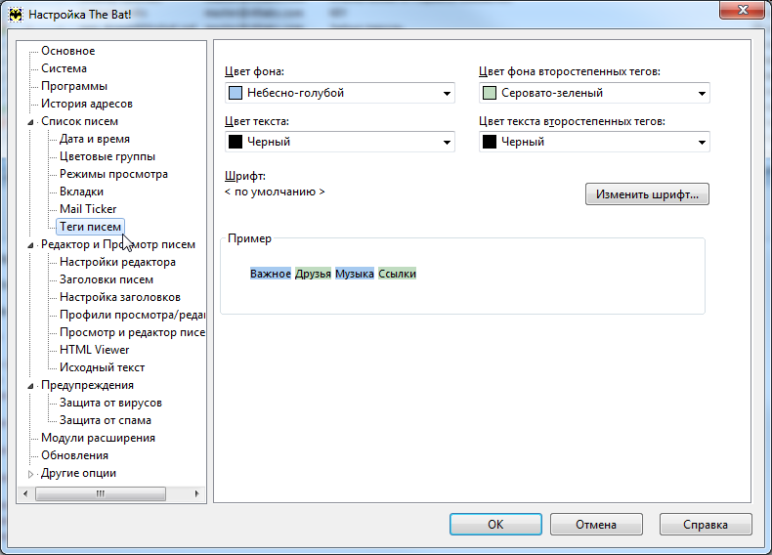Image resolution: width=772 pixels, height=555 pixels.
Task: Open Модули расширения page
Action: click(x=98, y=439)
